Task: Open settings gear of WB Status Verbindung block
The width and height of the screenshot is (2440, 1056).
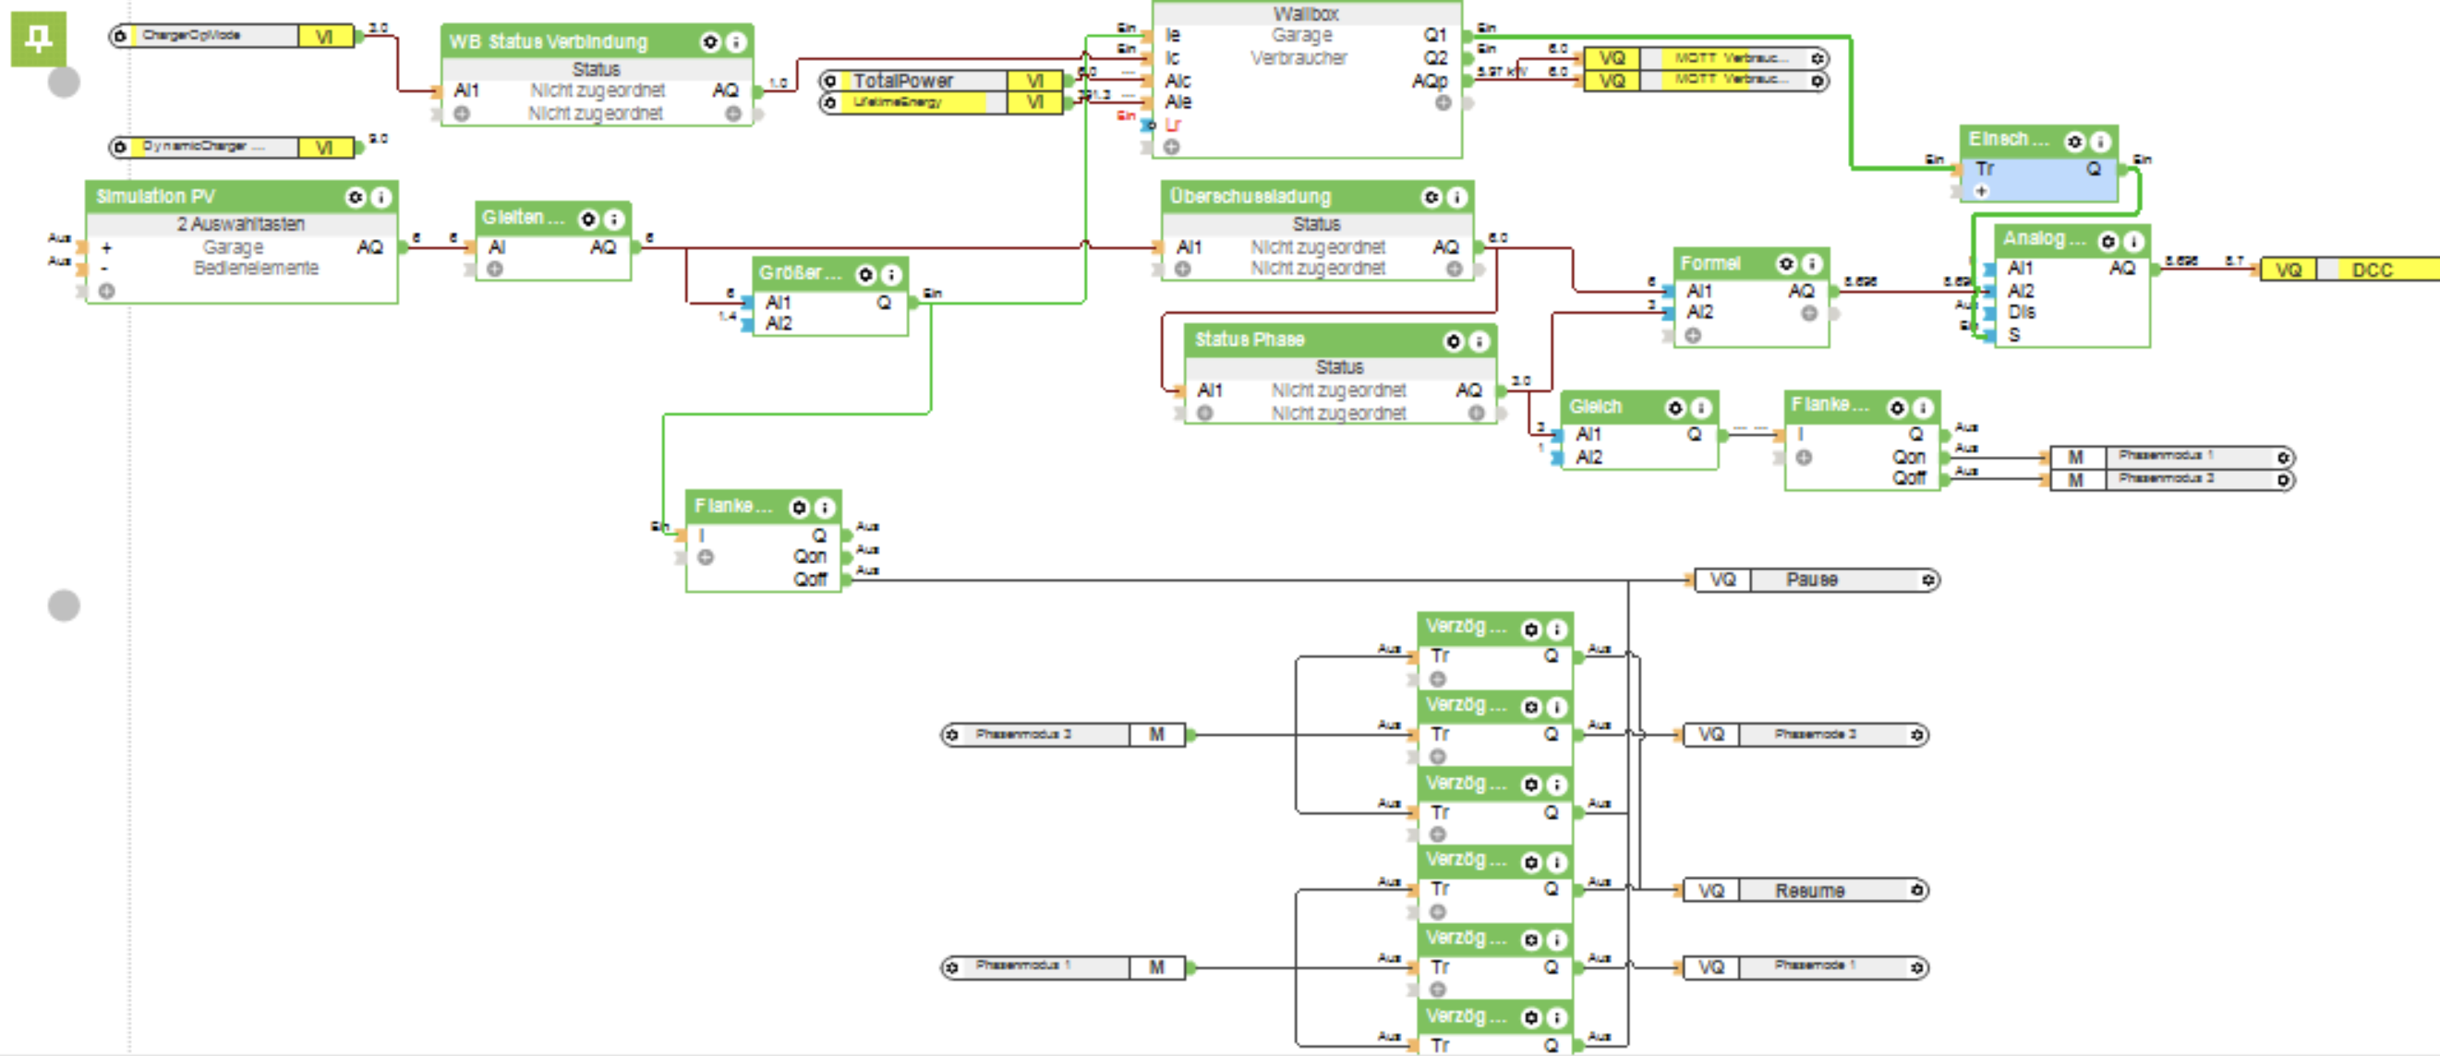Action: 709,42
